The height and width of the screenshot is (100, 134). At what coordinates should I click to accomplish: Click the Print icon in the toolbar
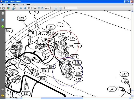3,8
